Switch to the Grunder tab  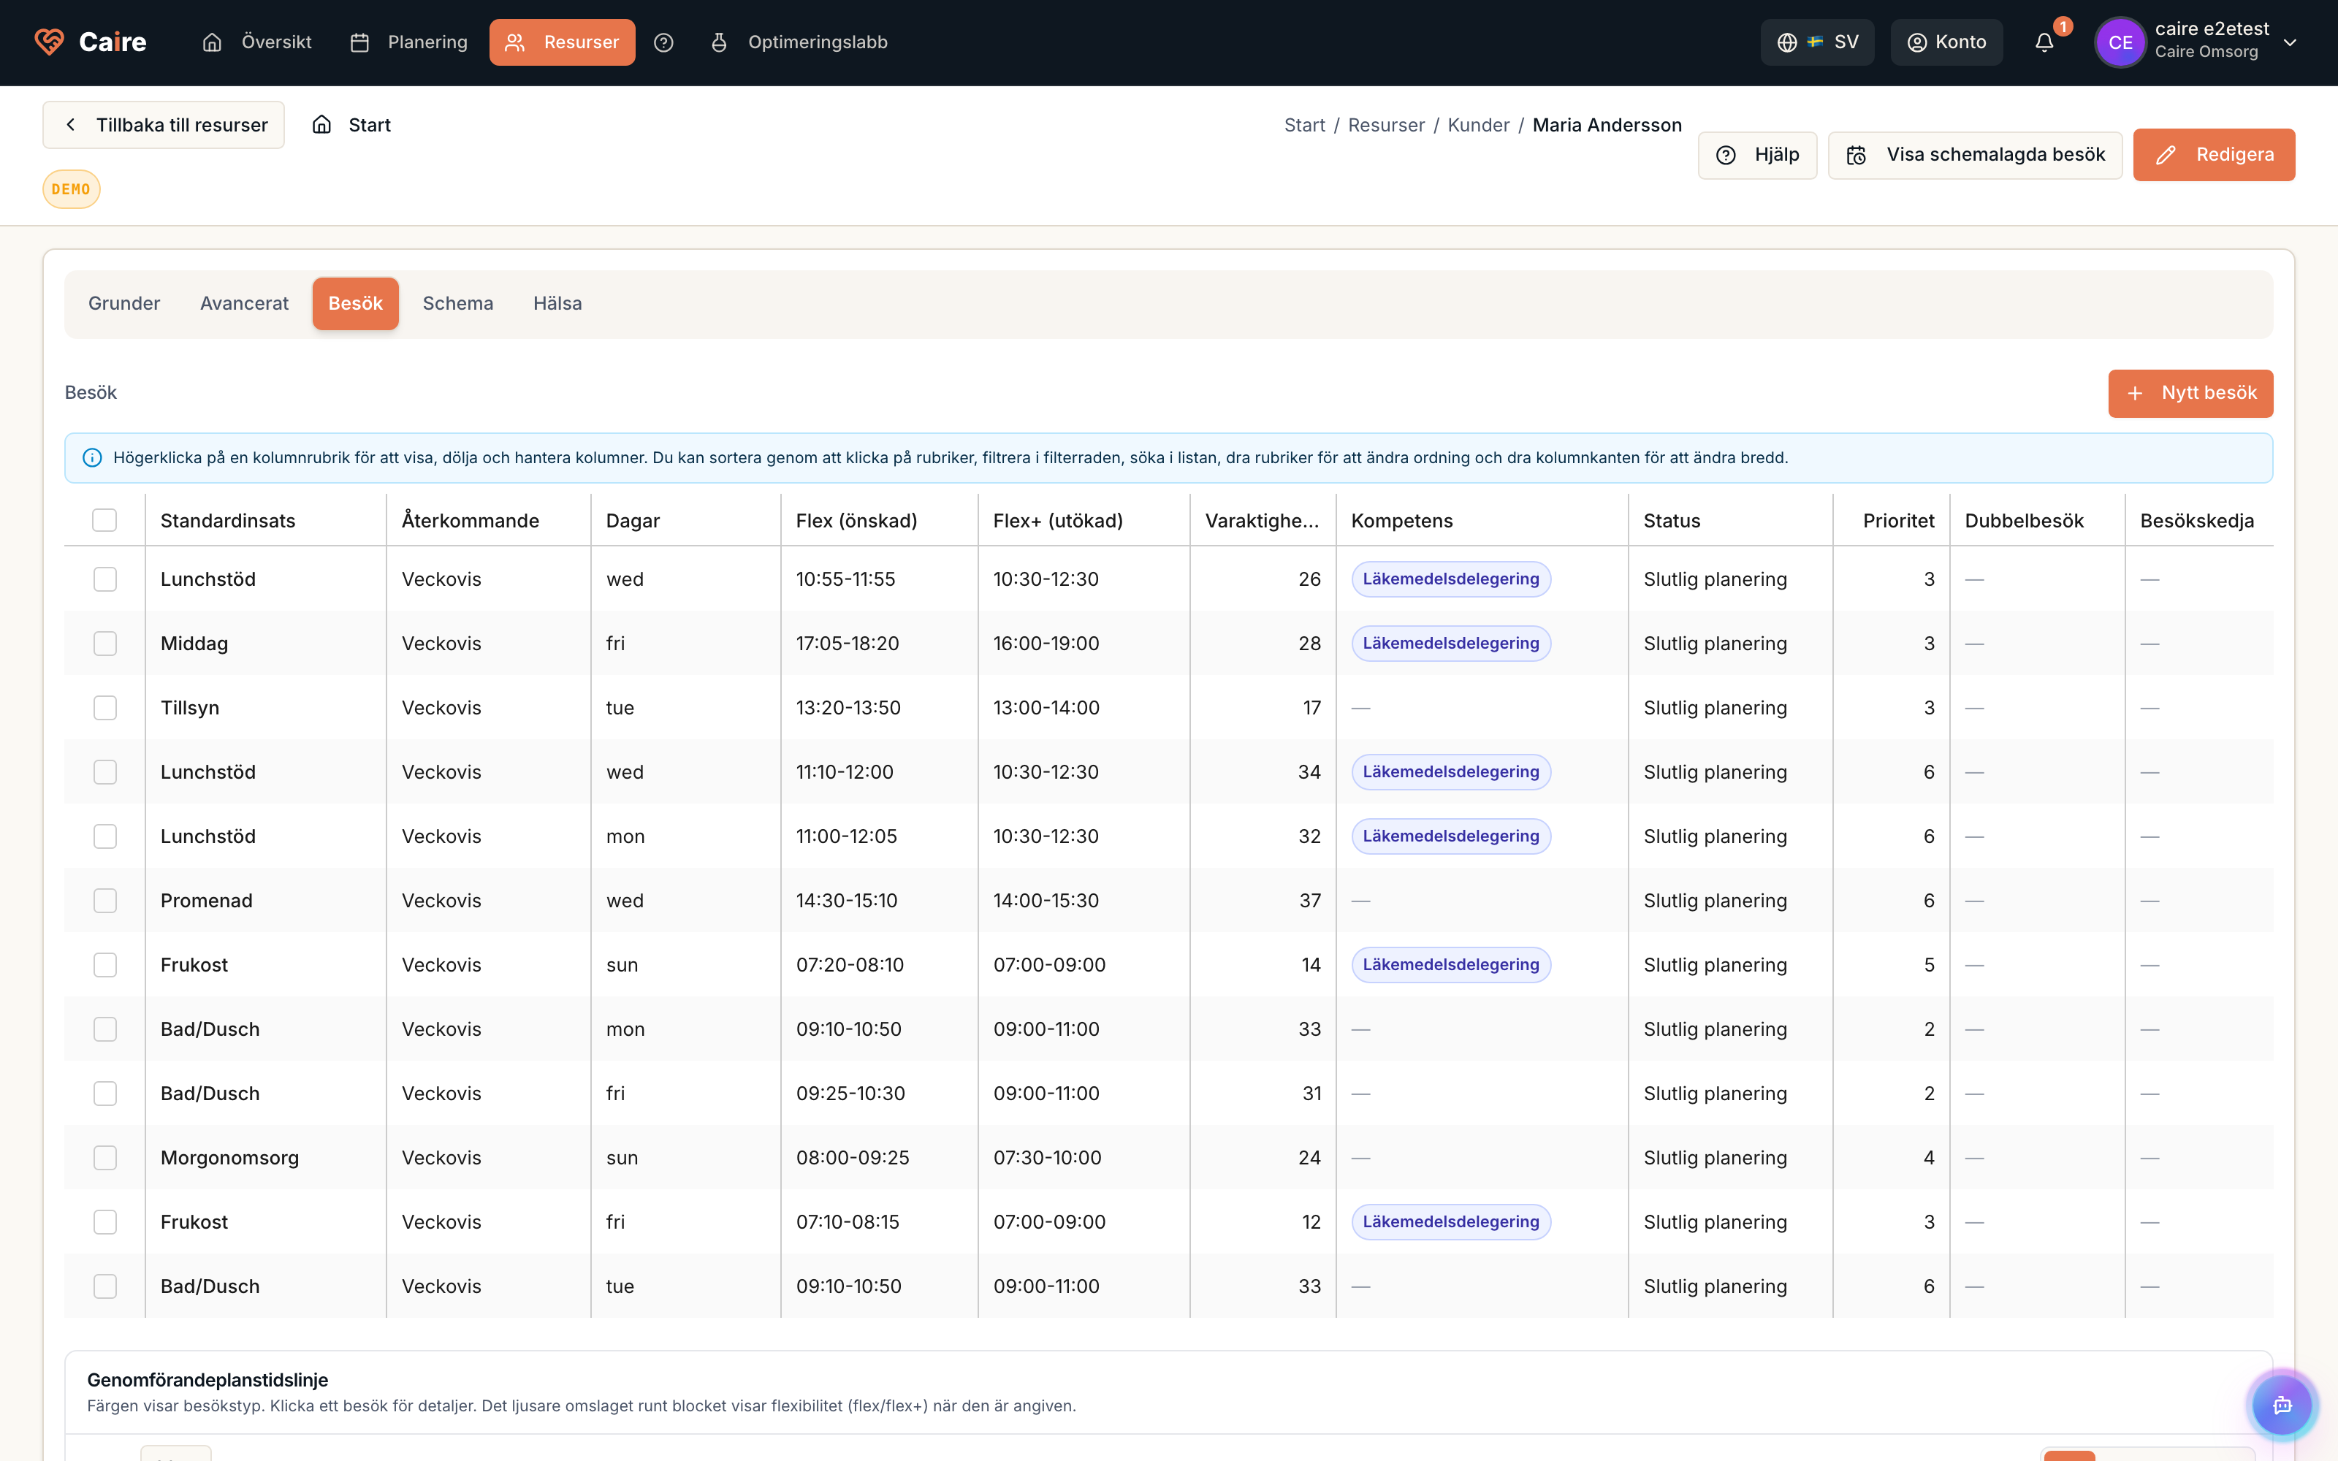point(125,303)
